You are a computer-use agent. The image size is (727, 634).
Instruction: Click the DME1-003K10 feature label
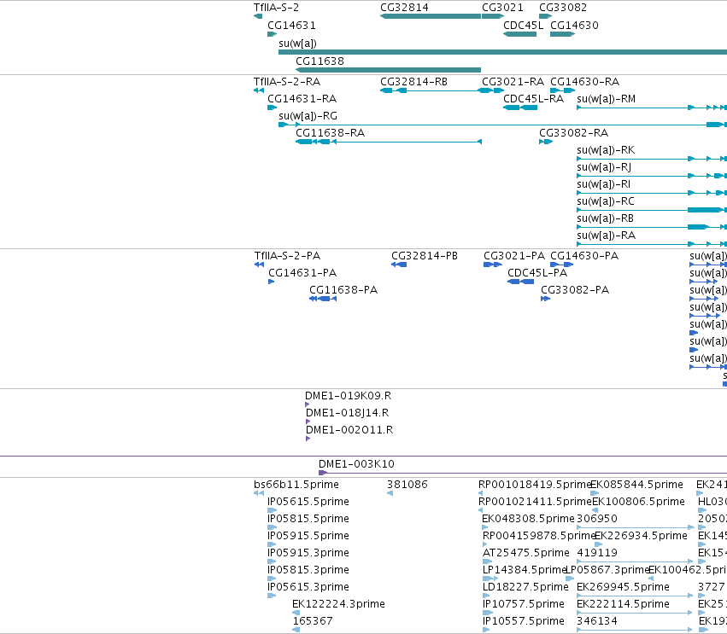coord(356,464)
